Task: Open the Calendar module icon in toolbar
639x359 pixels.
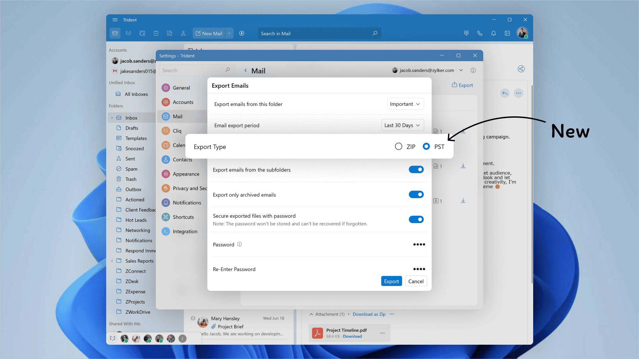Action: click(x=142, y=33)
